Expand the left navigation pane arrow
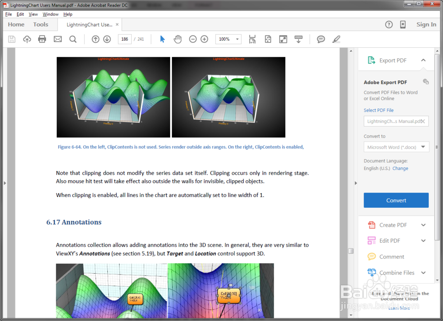Viewport: 443px width, 321px height. click(x=5, y=183)
